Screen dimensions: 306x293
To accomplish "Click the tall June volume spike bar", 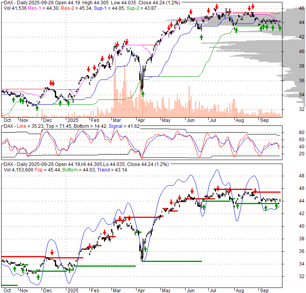I will click(x=189, y=101).
